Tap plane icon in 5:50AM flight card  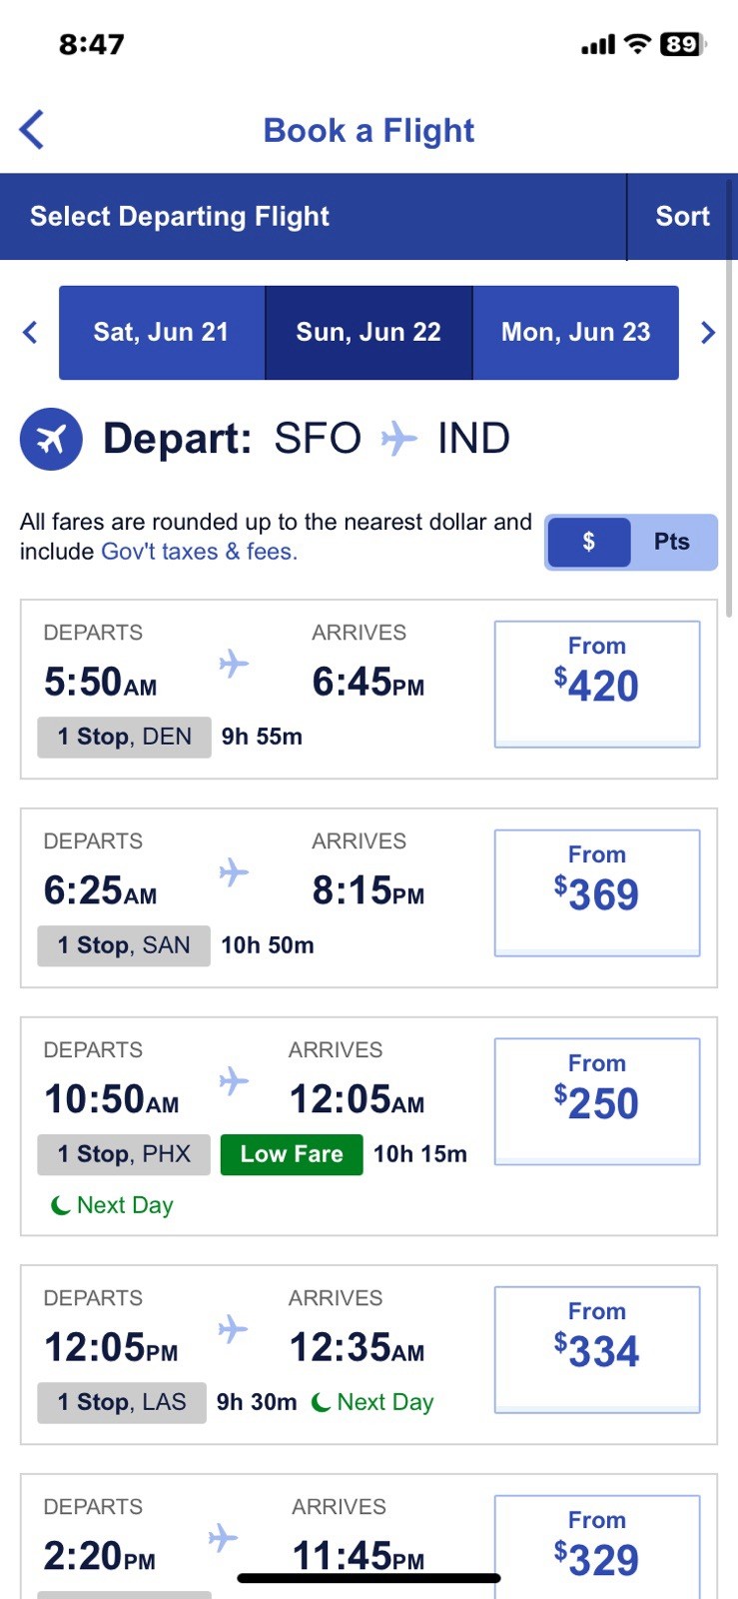pos(234,664)
